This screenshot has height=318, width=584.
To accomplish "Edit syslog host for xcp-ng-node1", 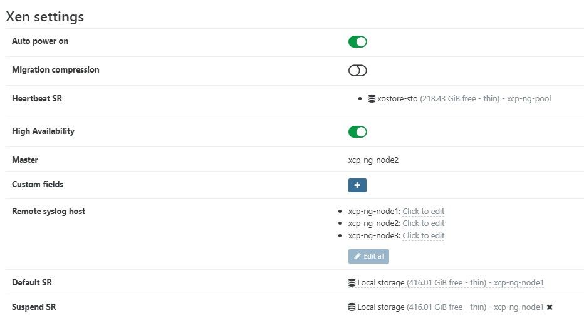I will (x=423, y=212).
